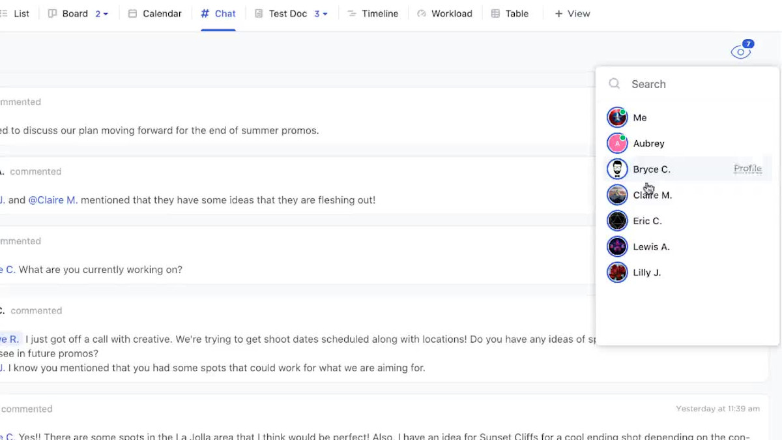Open Aubrey's avatar thumbnail
Viewport: 782px width, 440px height.
(x=617, y=143)
